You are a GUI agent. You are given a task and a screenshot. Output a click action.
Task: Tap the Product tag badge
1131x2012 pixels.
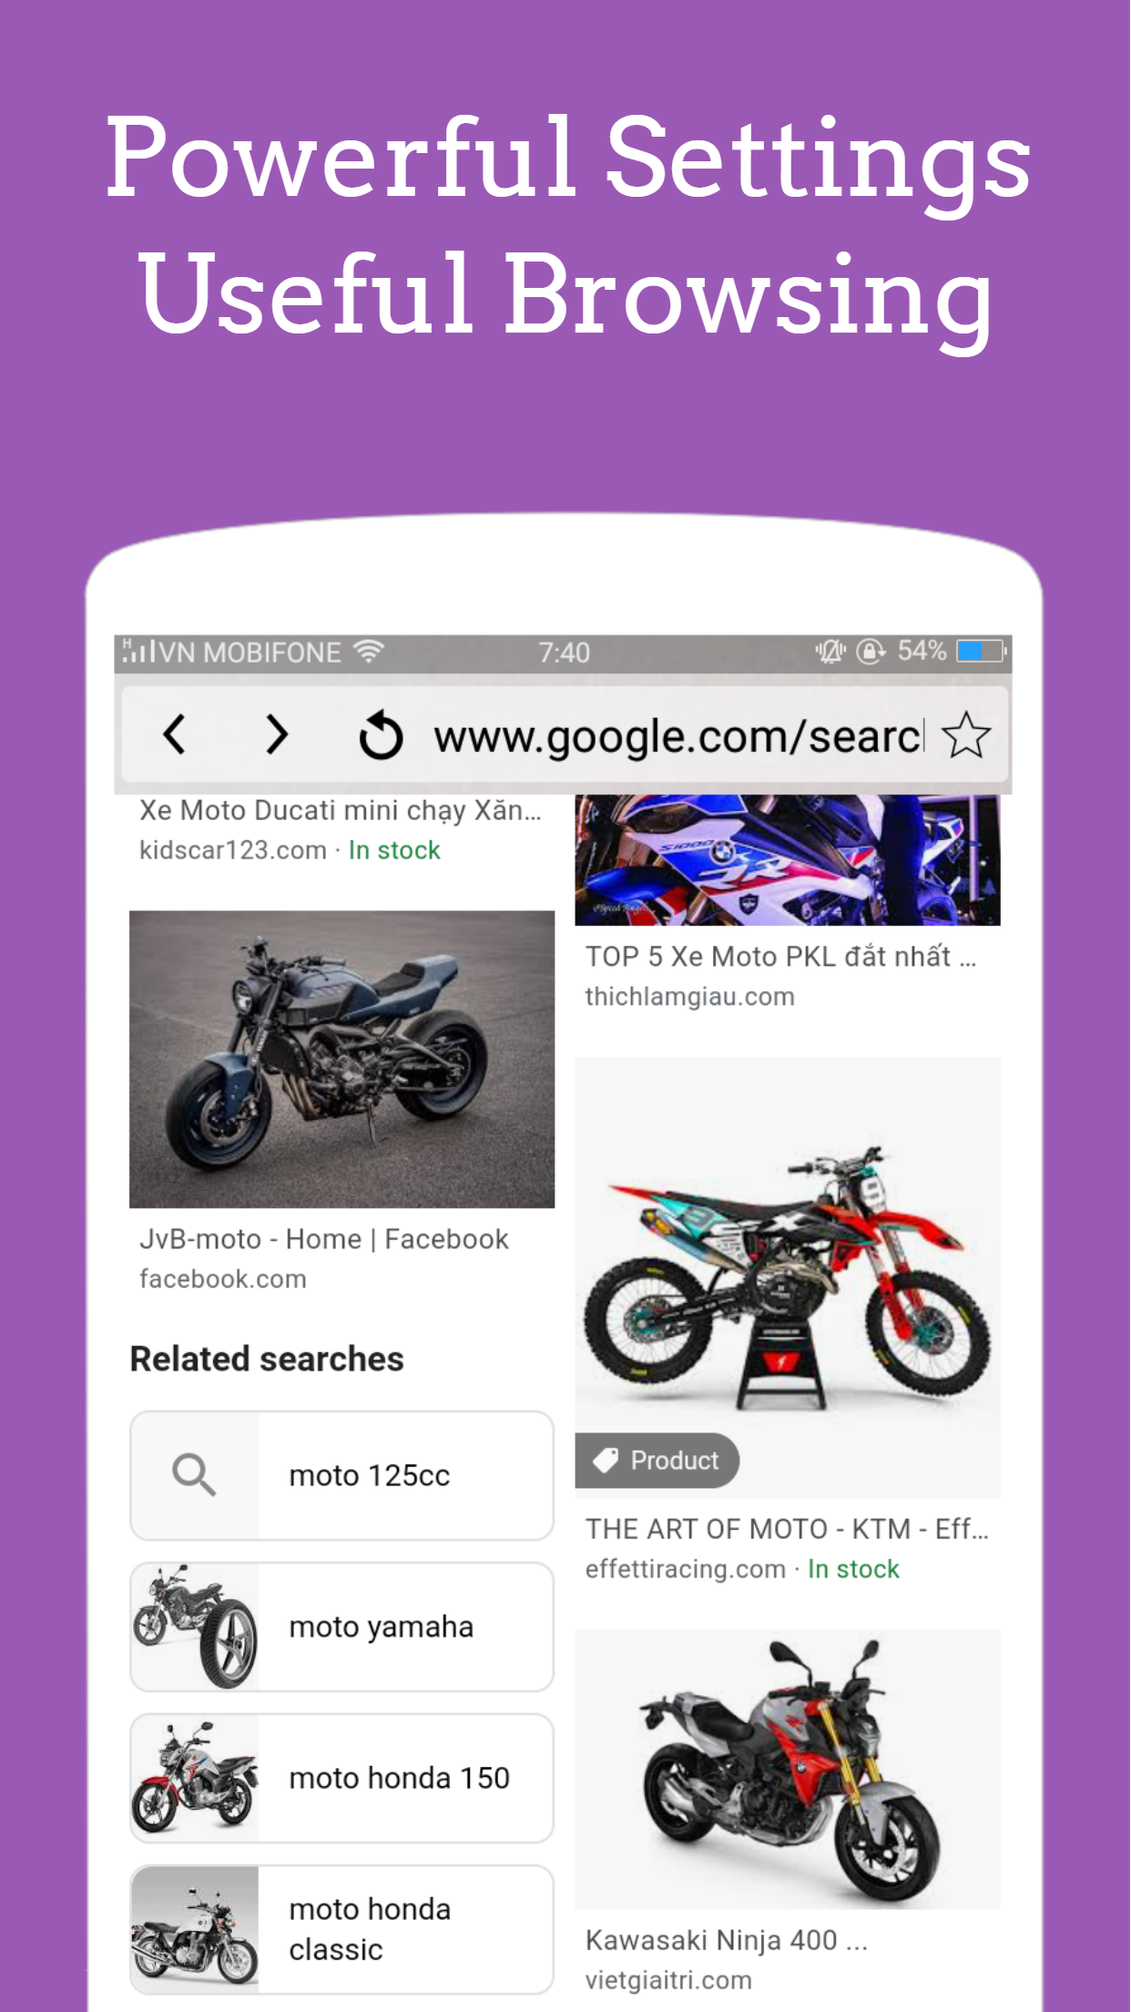[x=657, y=1461]
